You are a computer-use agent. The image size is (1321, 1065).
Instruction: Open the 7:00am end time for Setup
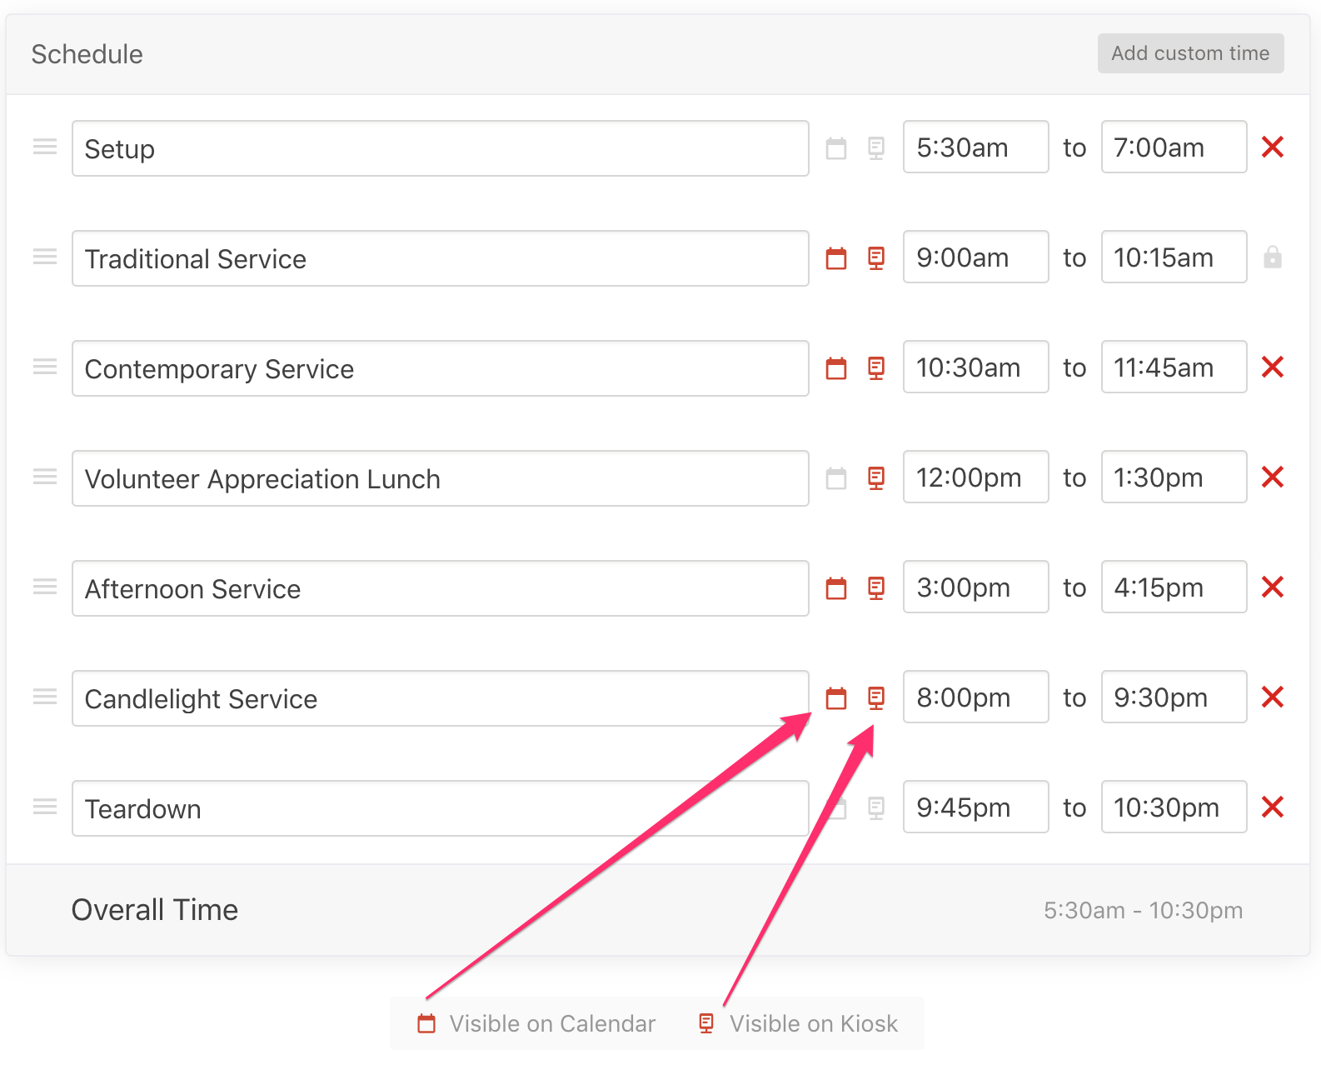click(1174, 147)
